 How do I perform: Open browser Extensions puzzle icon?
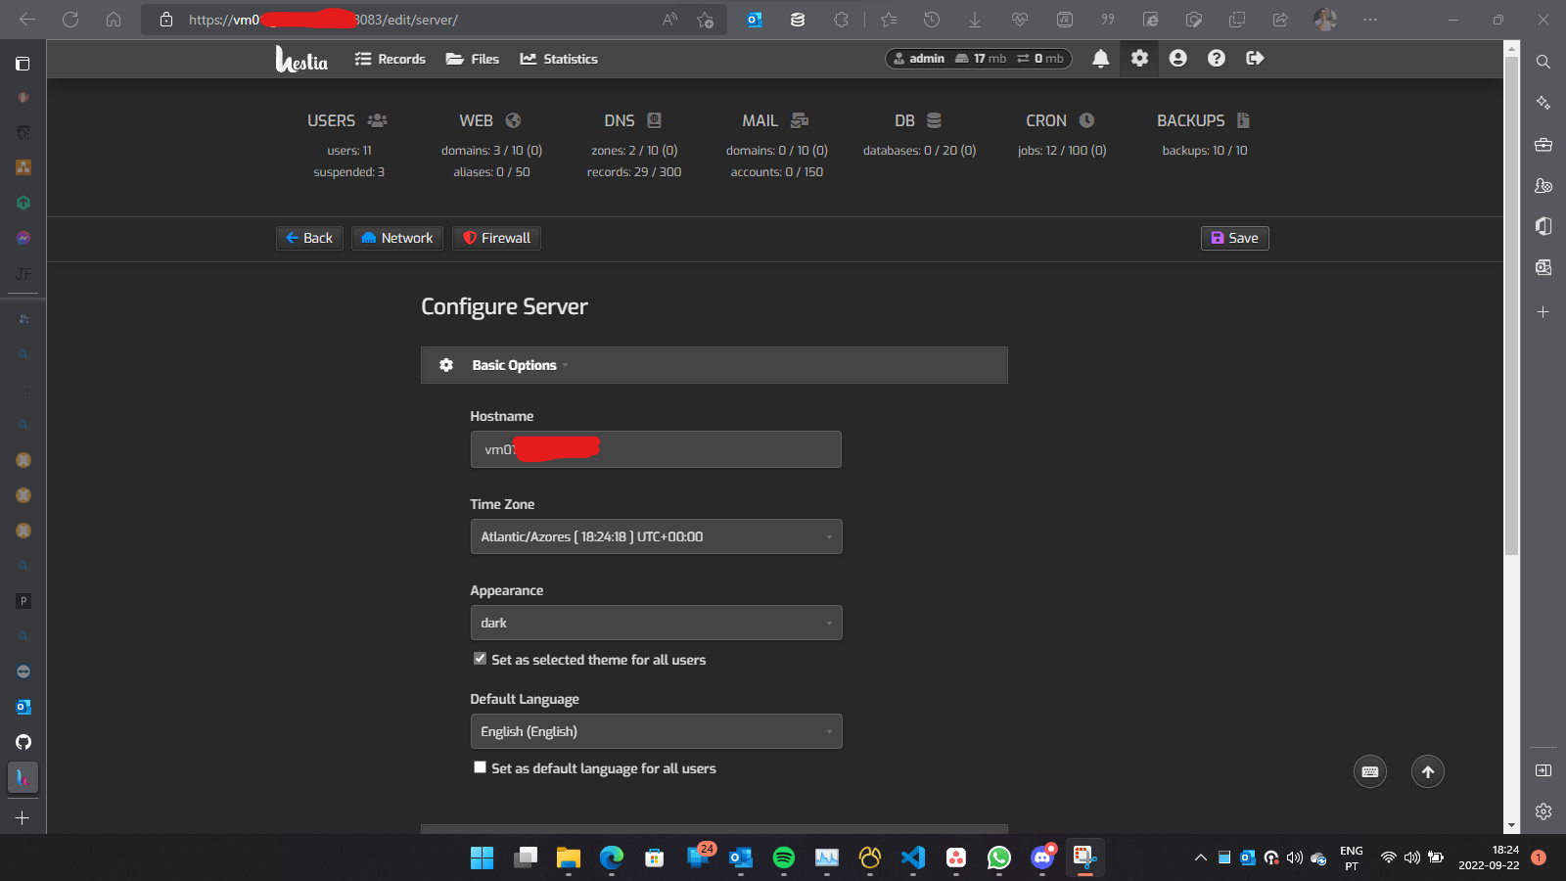(841, 20)
